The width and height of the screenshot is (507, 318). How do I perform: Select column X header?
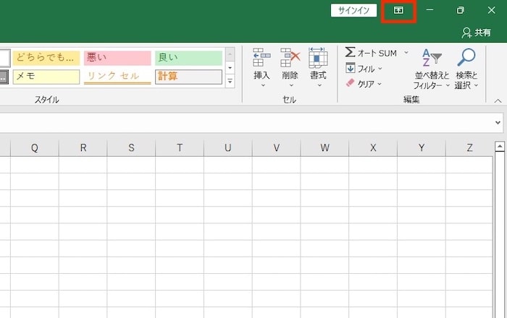coord(373,148)
